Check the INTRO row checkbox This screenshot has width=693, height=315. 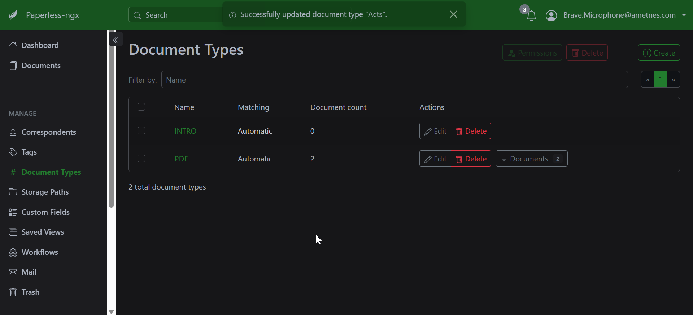[x=141, y=131]
